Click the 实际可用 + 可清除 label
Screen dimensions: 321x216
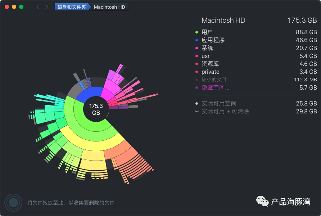(225, 111)
